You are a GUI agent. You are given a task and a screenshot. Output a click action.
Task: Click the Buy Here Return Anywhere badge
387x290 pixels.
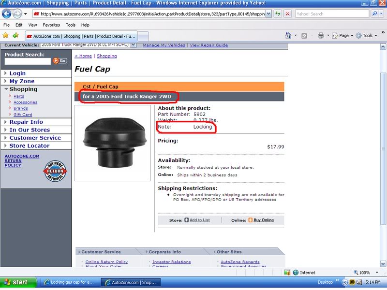(x=55, y=171)
